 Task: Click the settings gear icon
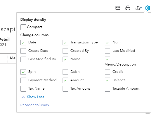pos(148,8)
